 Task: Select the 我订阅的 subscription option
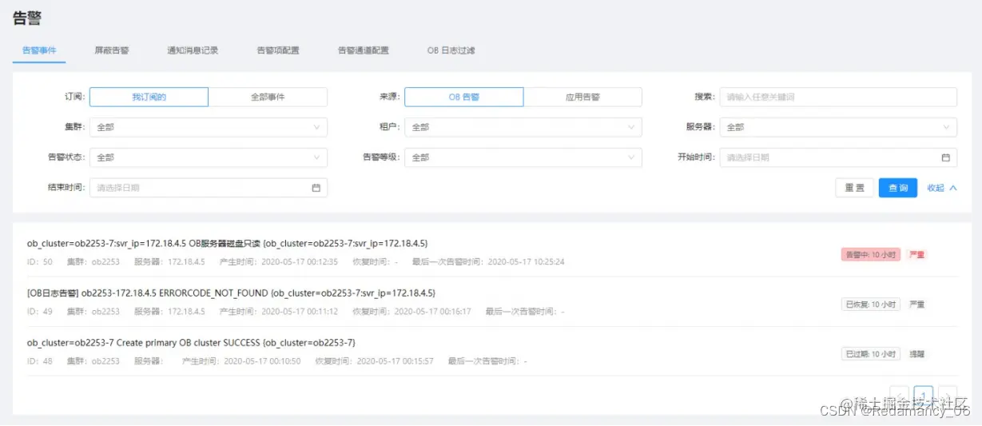(x=149, y=97)
